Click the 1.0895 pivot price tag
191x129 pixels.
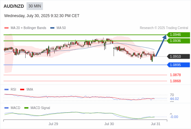tap(178, 65)
